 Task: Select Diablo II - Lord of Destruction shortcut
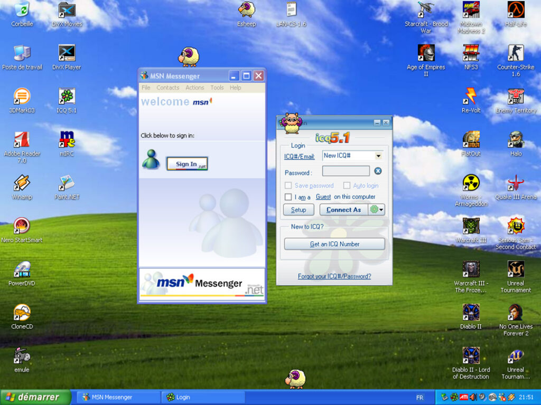[x=471, y=364]
